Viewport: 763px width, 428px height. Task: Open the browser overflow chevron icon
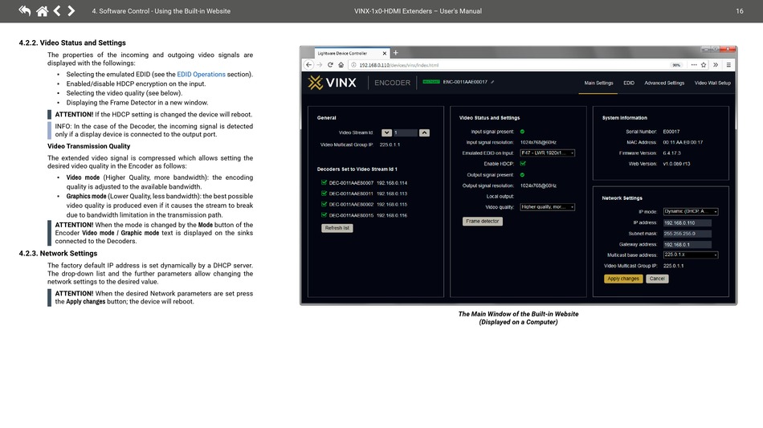716,65
